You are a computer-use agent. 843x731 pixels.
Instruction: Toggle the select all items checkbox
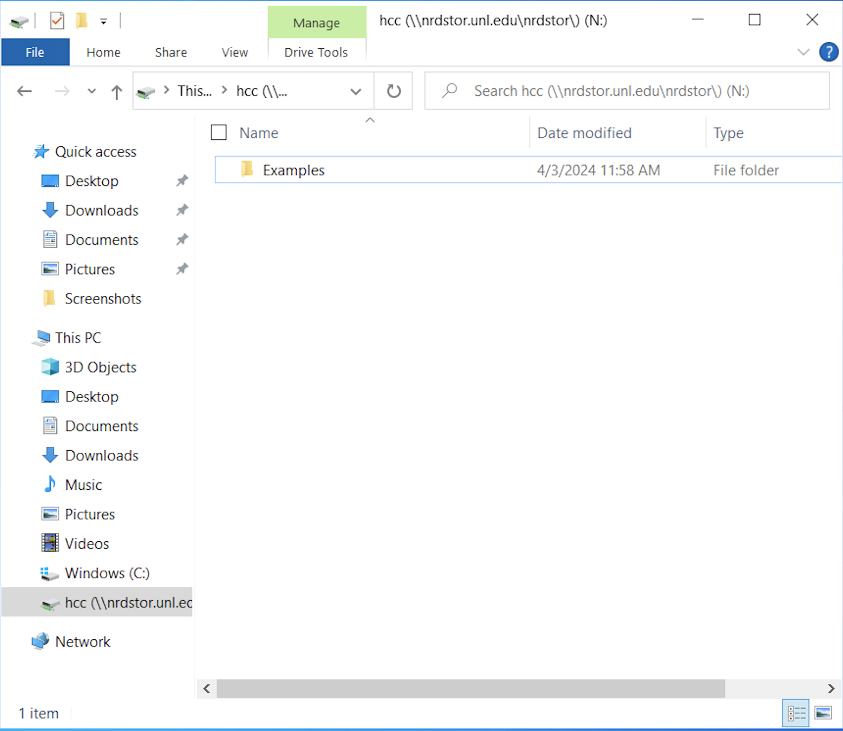tap(219, 132)
